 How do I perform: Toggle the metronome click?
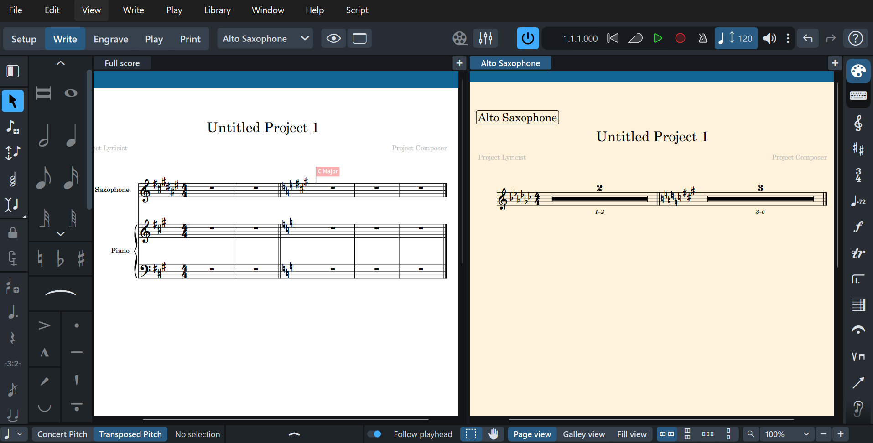pos(703,38)
